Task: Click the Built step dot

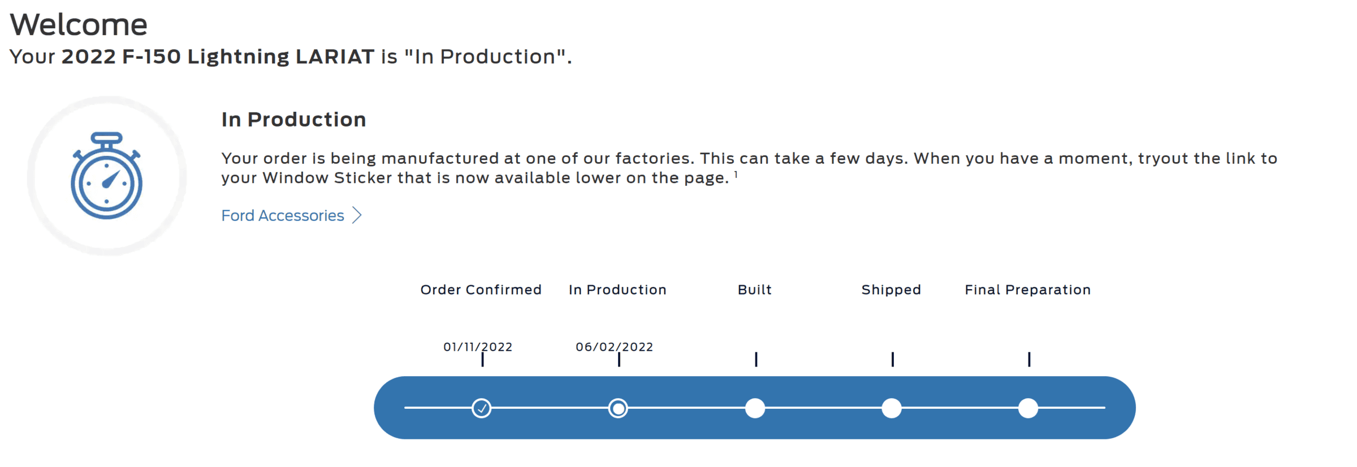Action: tap(755, 408)
